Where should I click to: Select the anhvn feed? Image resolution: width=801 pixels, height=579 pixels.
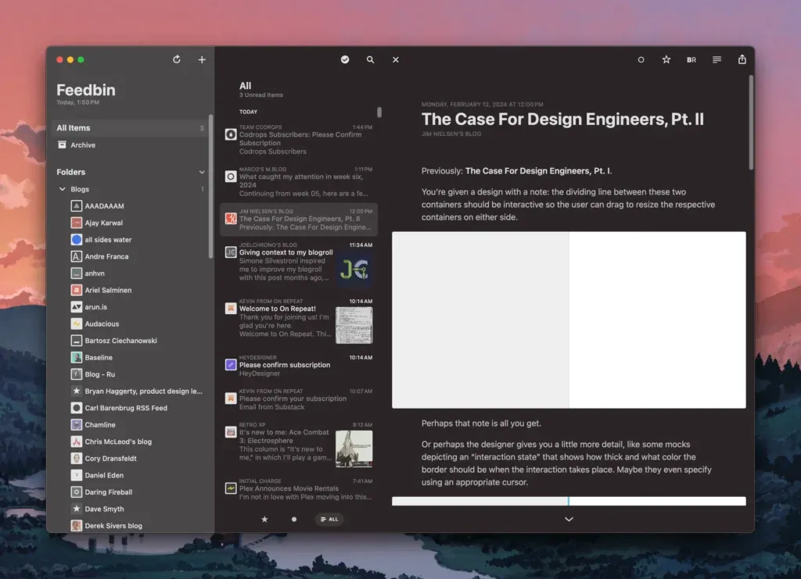coord(137,273)
